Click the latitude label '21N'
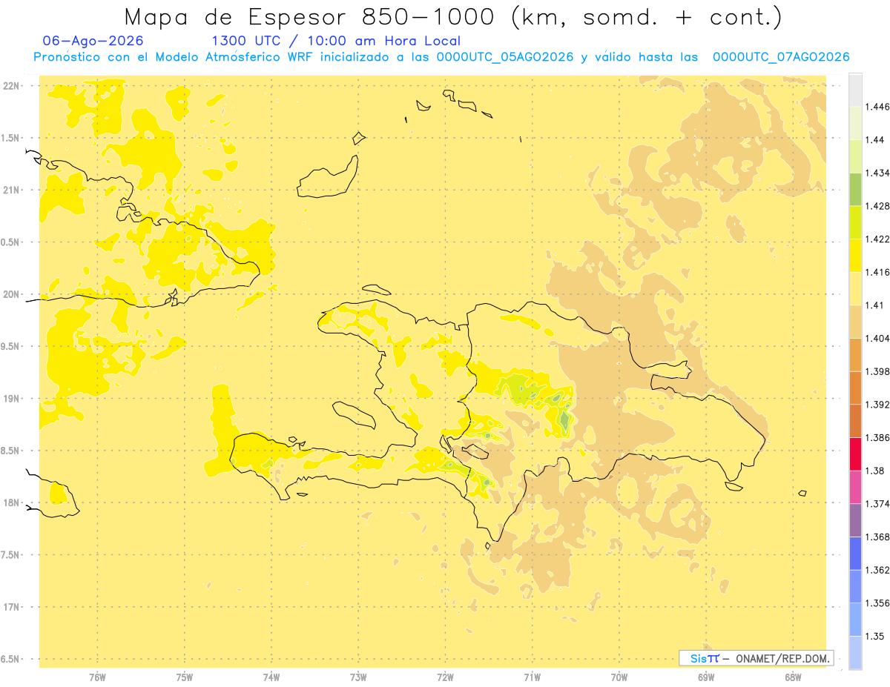This screenshot has width=890, height=687. [10, 190]
